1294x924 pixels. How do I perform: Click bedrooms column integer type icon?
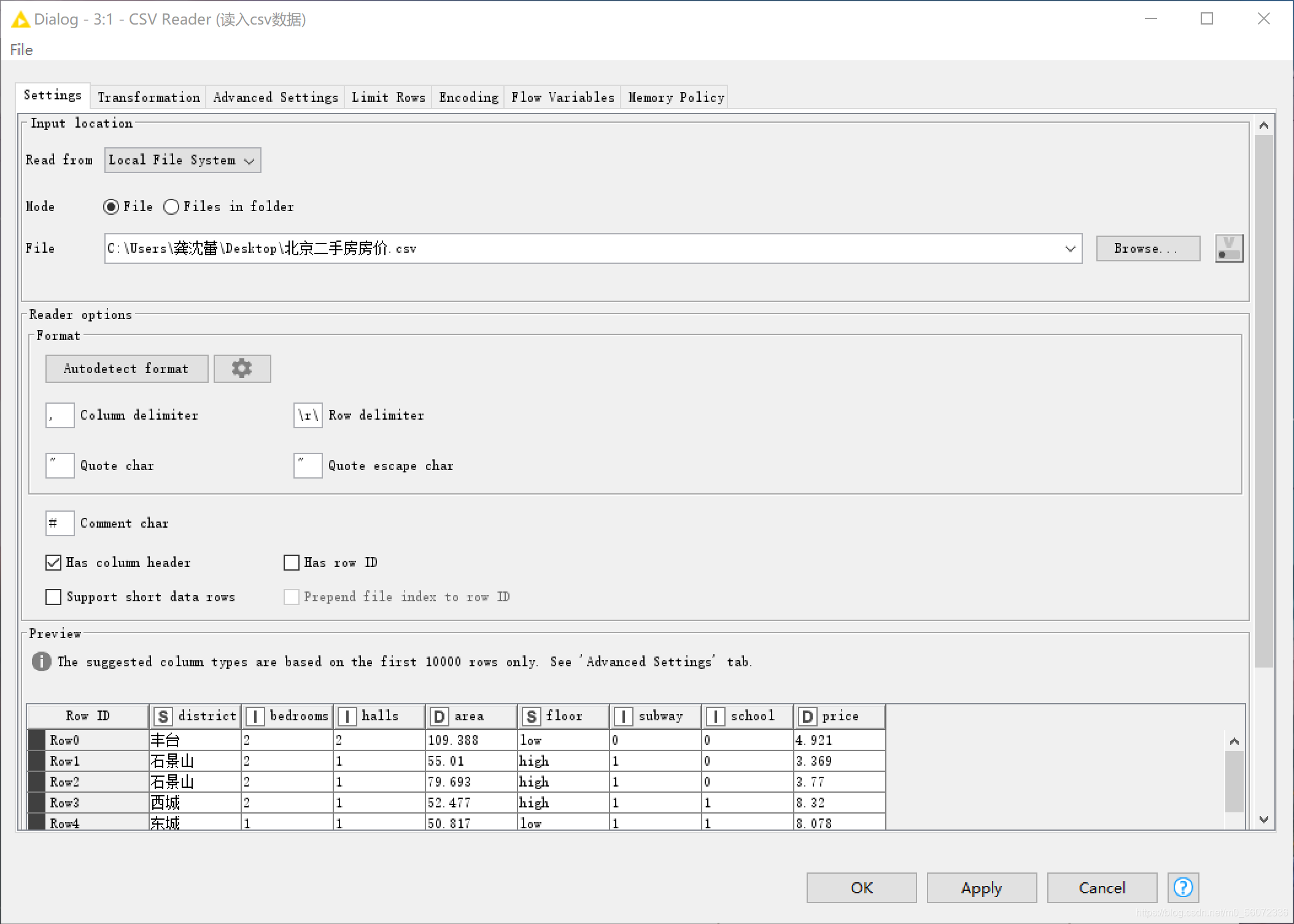pos(255,716)
